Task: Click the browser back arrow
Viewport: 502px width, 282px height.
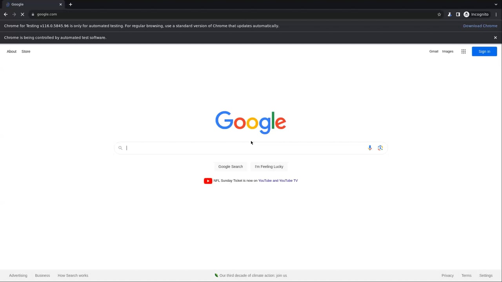Action: [x=5, y=14]
